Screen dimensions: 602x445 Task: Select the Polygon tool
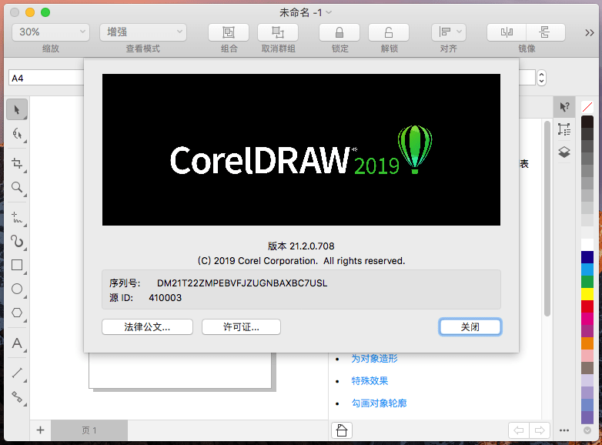[16, 313]
